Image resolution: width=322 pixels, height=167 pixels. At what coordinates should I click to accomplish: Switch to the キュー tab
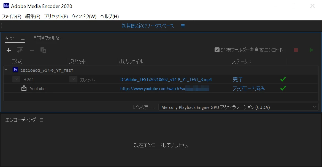tap(11, 38)
